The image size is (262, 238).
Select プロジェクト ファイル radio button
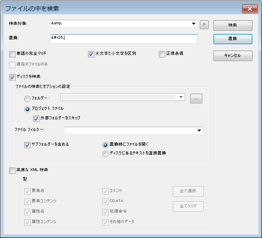[x=27, y=109]
